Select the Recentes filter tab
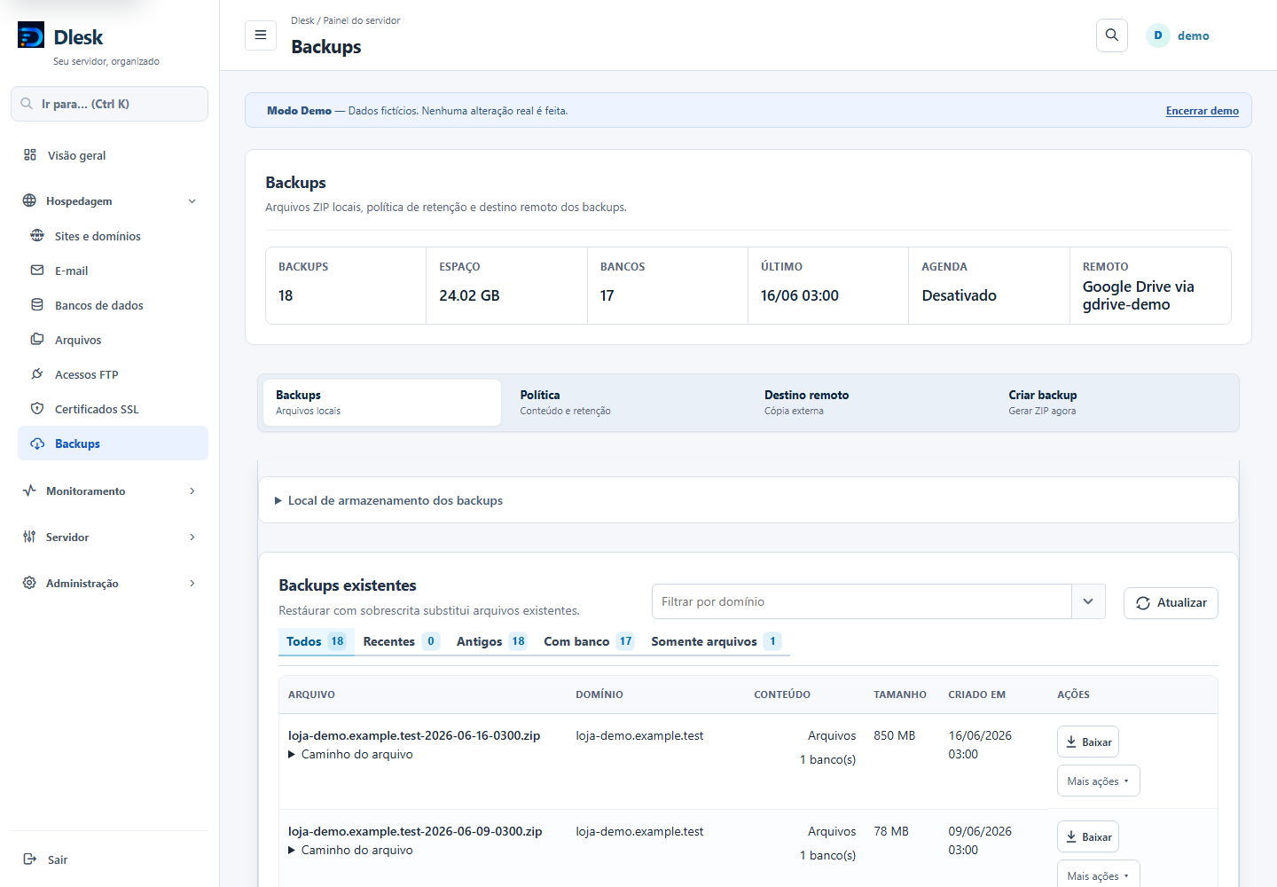The height and width of the screenshot is (887, 1277). click(x=401, y=641)
